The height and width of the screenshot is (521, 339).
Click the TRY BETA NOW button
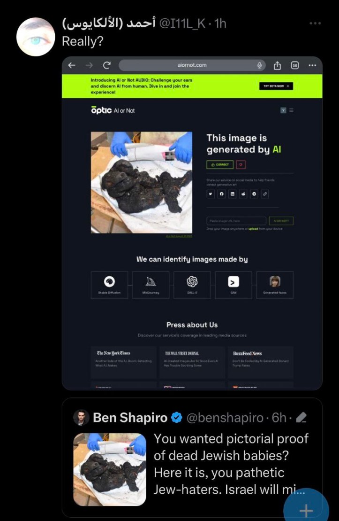(276, 86)
